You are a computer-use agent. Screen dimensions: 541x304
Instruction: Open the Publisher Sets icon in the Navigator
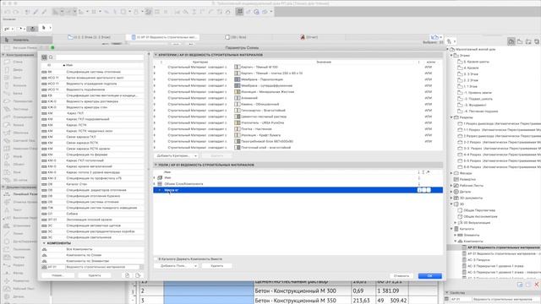tap(537, 41)
